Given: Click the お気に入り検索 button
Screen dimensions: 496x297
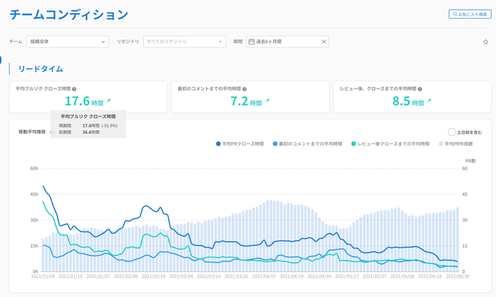Looking at the screenshot, I should [470, 14].
